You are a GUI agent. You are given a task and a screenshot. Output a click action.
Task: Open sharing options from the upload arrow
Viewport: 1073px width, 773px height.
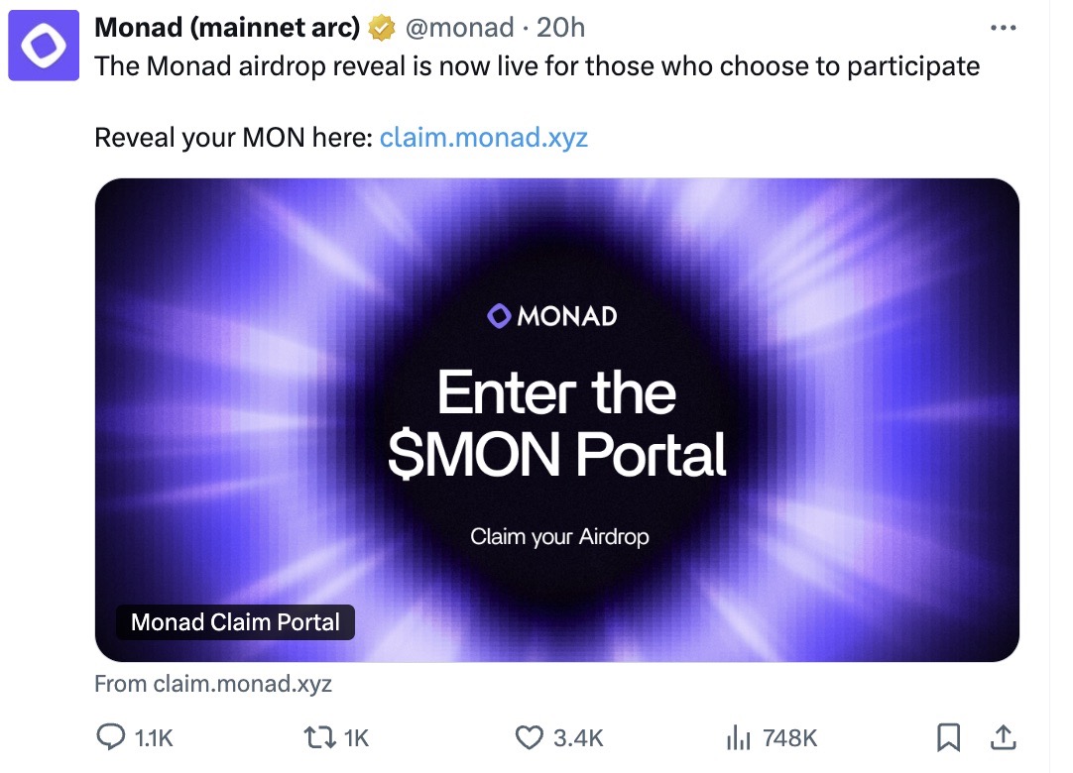point(1003,737)
